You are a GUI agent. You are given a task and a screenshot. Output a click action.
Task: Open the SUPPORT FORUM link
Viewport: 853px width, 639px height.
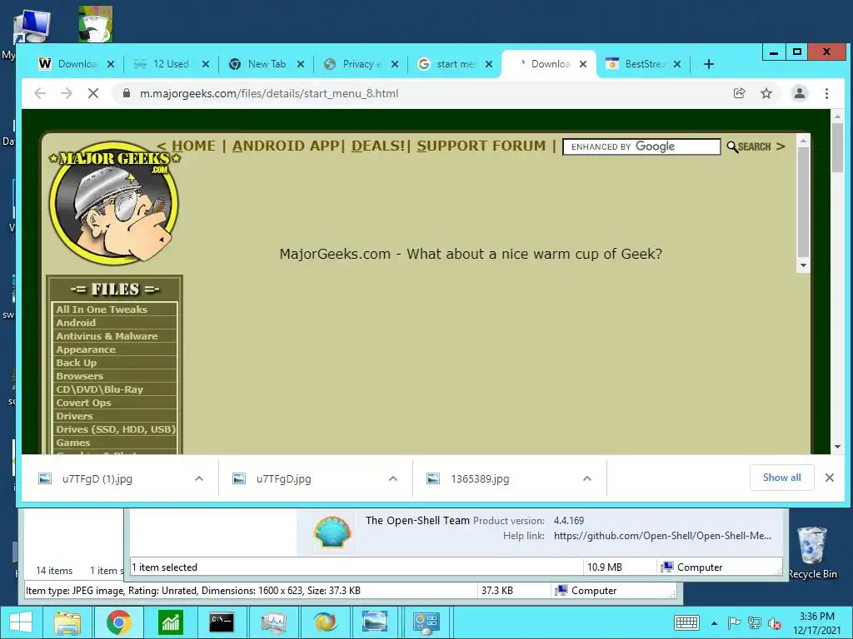click(x=481, y=146)
